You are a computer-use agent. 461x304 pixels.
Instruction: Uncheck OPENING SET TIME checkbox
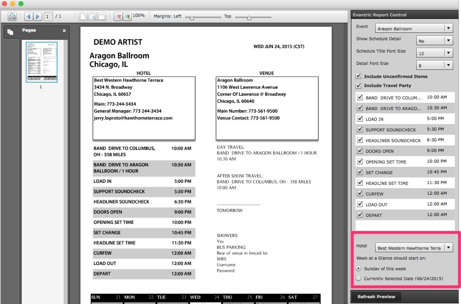click(x=360, y=161)
